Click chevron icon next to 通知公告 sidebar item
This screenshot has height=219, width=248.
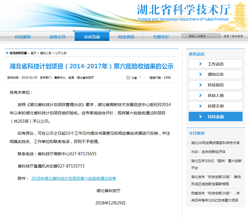(200, 74)
